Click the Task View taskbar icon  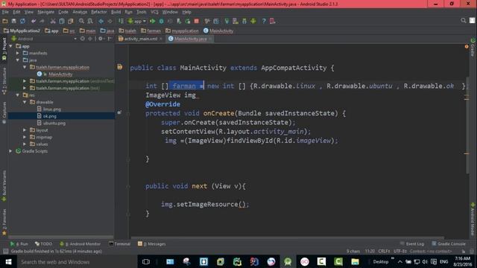pos(146,261)
